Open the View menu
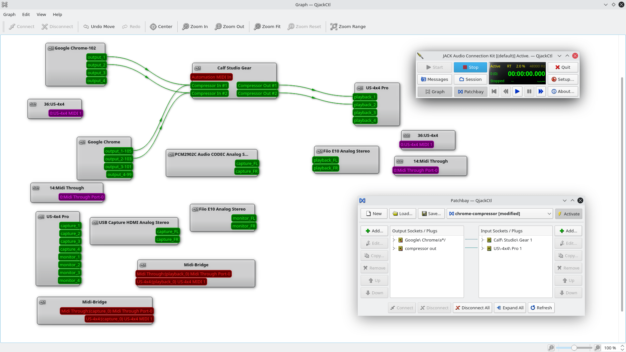Image resolution: width=626 pixels, height=352 pixels. 41,14
